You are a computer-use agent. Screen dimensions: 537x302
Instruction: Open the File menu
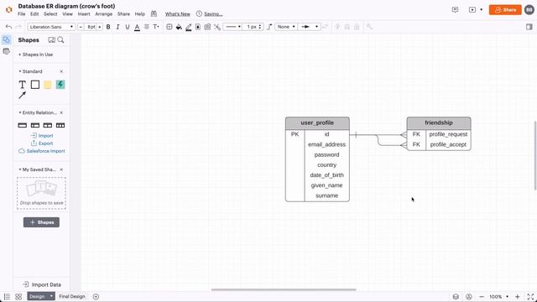pyautogui.click(x=21, y=14)
